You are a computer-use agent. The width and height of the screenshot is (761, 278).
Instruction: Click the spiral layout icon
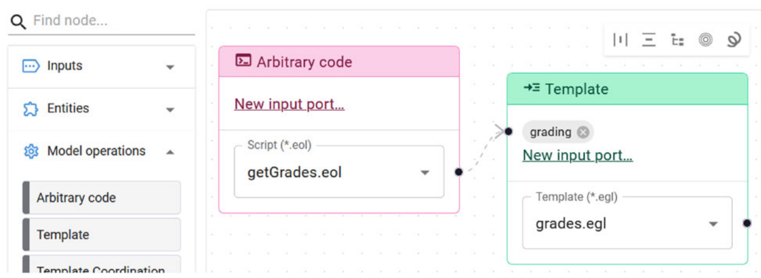point(734,40)
